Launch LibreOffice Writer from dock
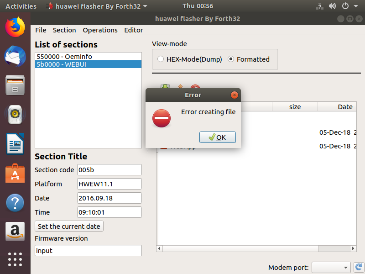This screenshot has height=274, width=365. [x=15, y=144]
